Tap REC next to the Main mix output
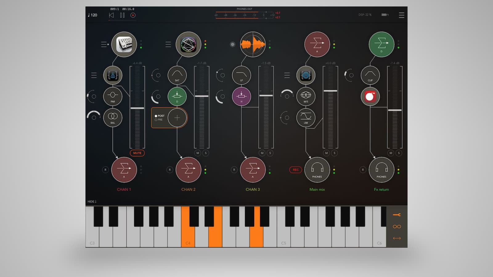 click(295, 170)
